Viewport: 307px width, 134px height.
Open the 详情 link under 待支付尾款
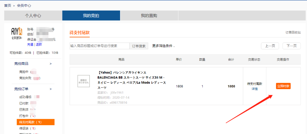254,89
